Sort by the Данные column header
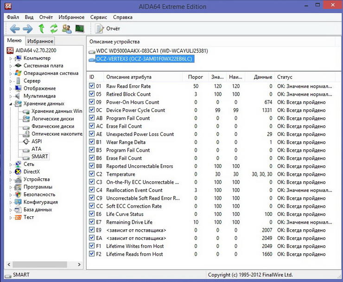 260,77
